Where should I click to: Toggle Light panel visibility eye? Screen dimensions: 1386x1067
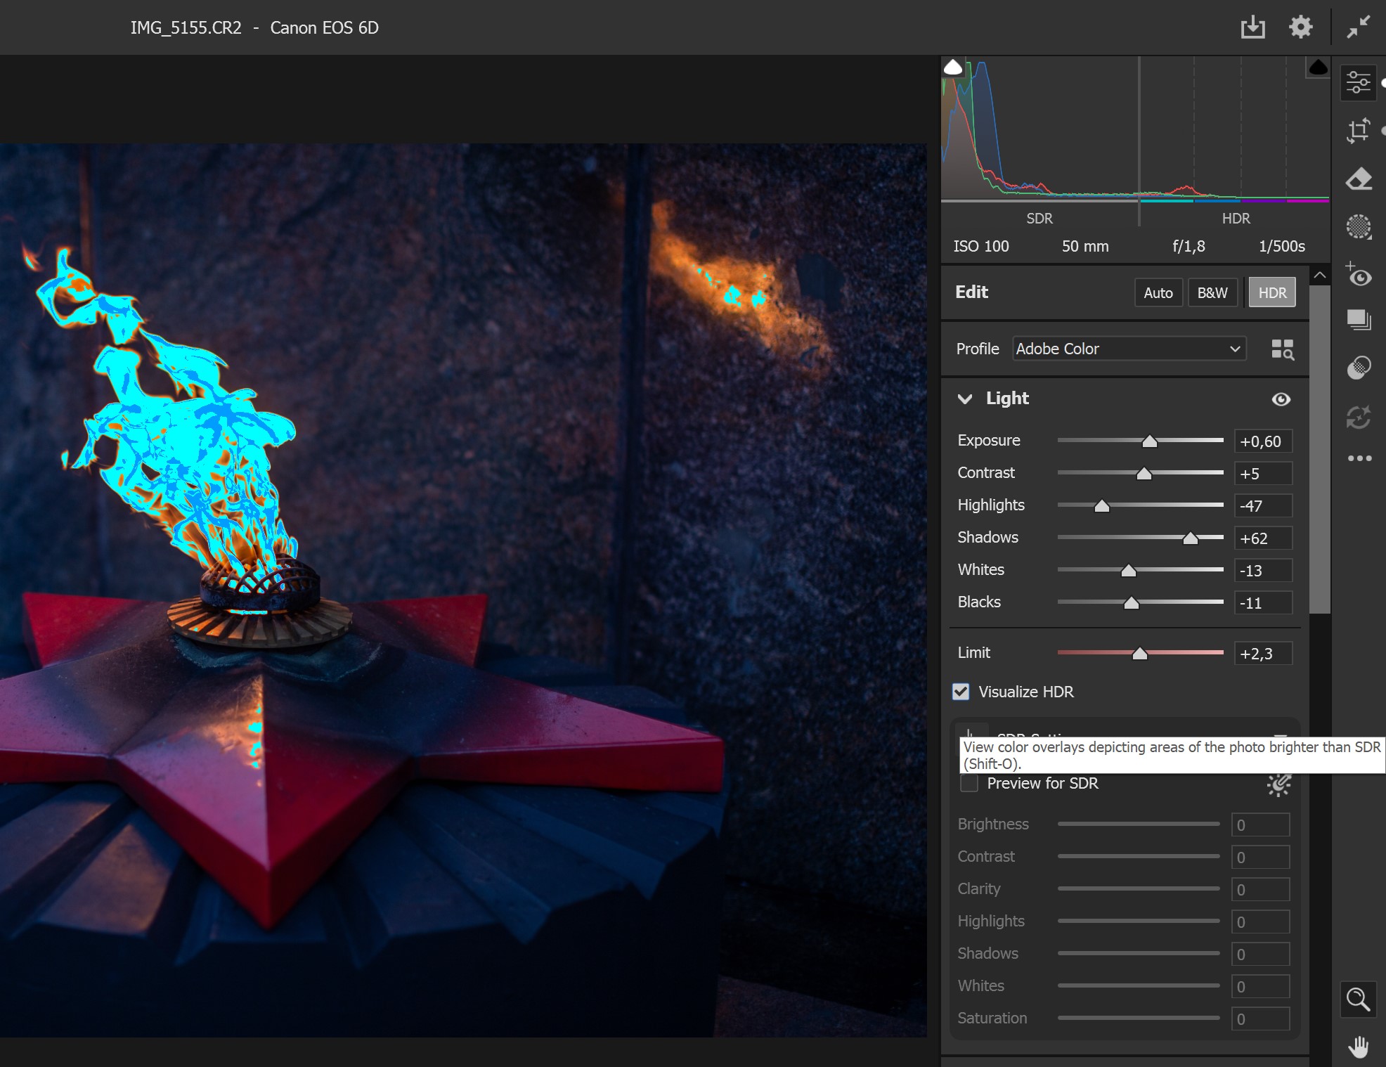click(1281, 399)
